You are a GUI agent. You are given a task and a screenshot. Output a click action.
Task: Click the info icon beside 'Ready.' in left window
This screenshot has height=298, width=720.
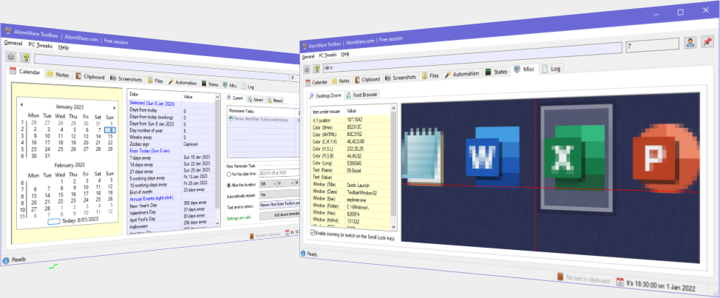click(5, 260)
